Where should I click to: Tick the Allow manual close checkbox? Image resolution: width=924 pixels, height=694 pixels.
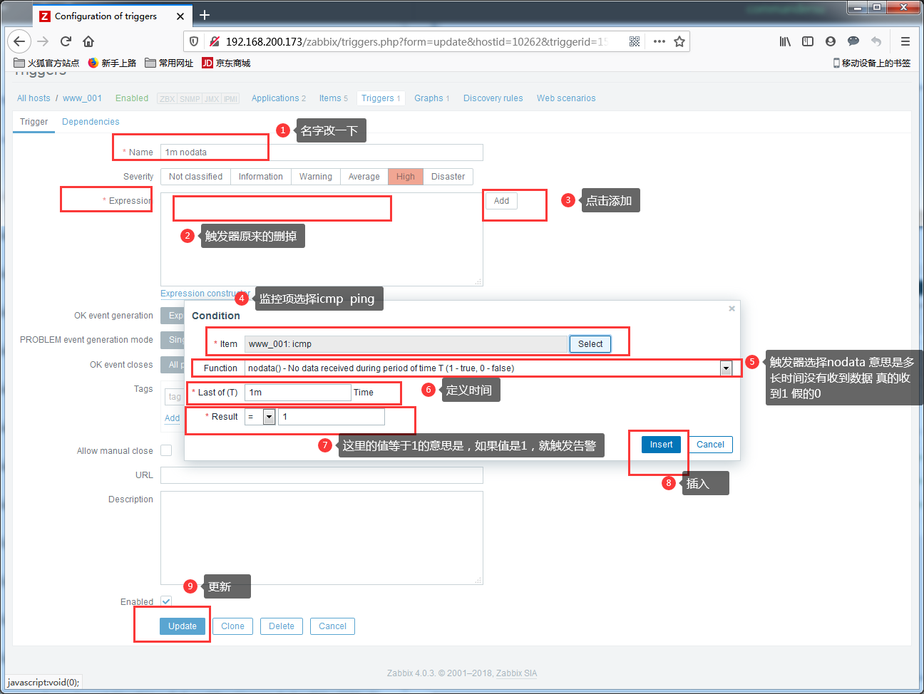point(166,450)
